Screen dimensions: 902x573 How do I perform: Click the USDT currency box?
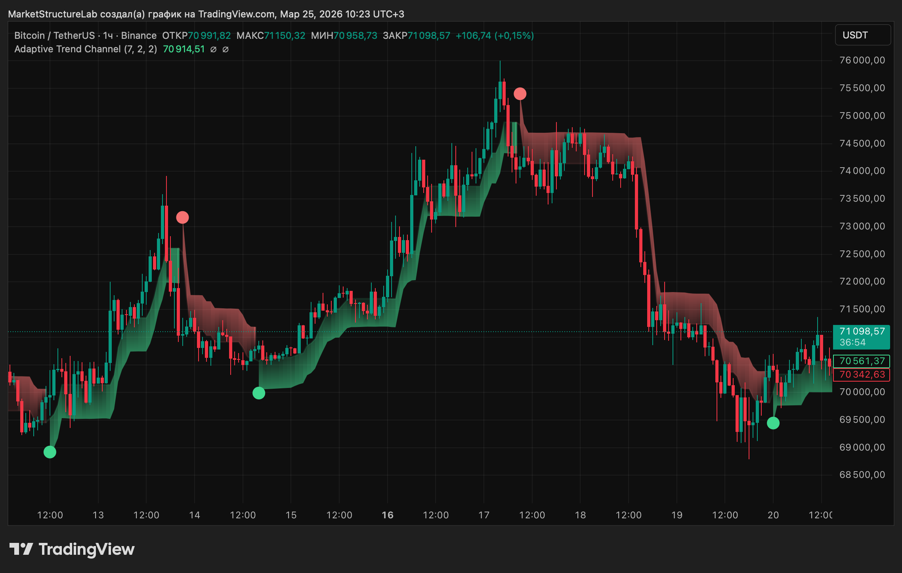click(x=863, y=35)
